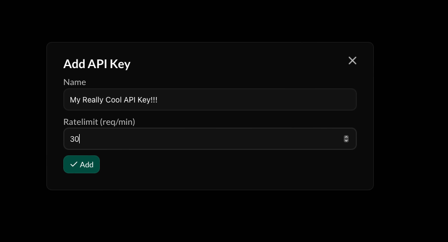Click the word "My" in Name field
Screen dimensions: 448x242
click(75, 100)
